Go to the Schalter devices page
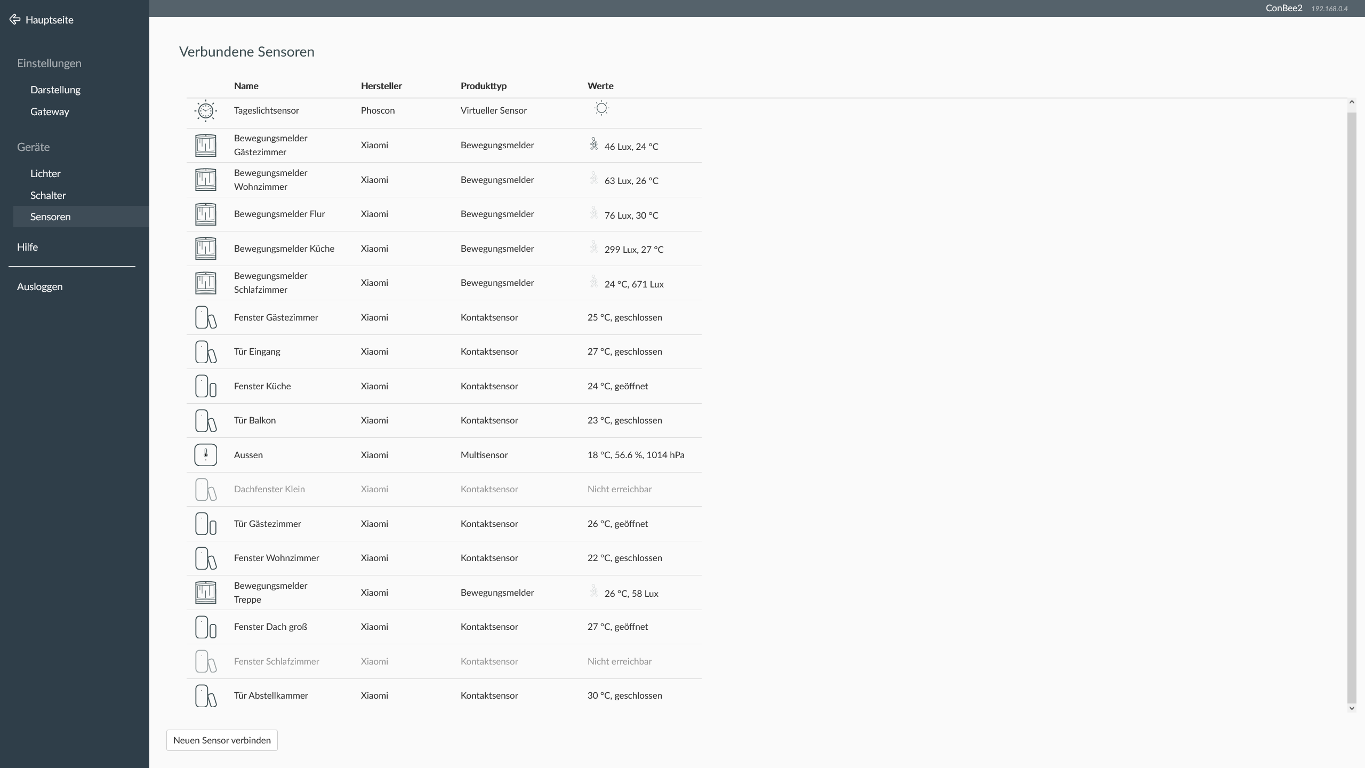This screenshot has width=1365, height=768. 48,195
